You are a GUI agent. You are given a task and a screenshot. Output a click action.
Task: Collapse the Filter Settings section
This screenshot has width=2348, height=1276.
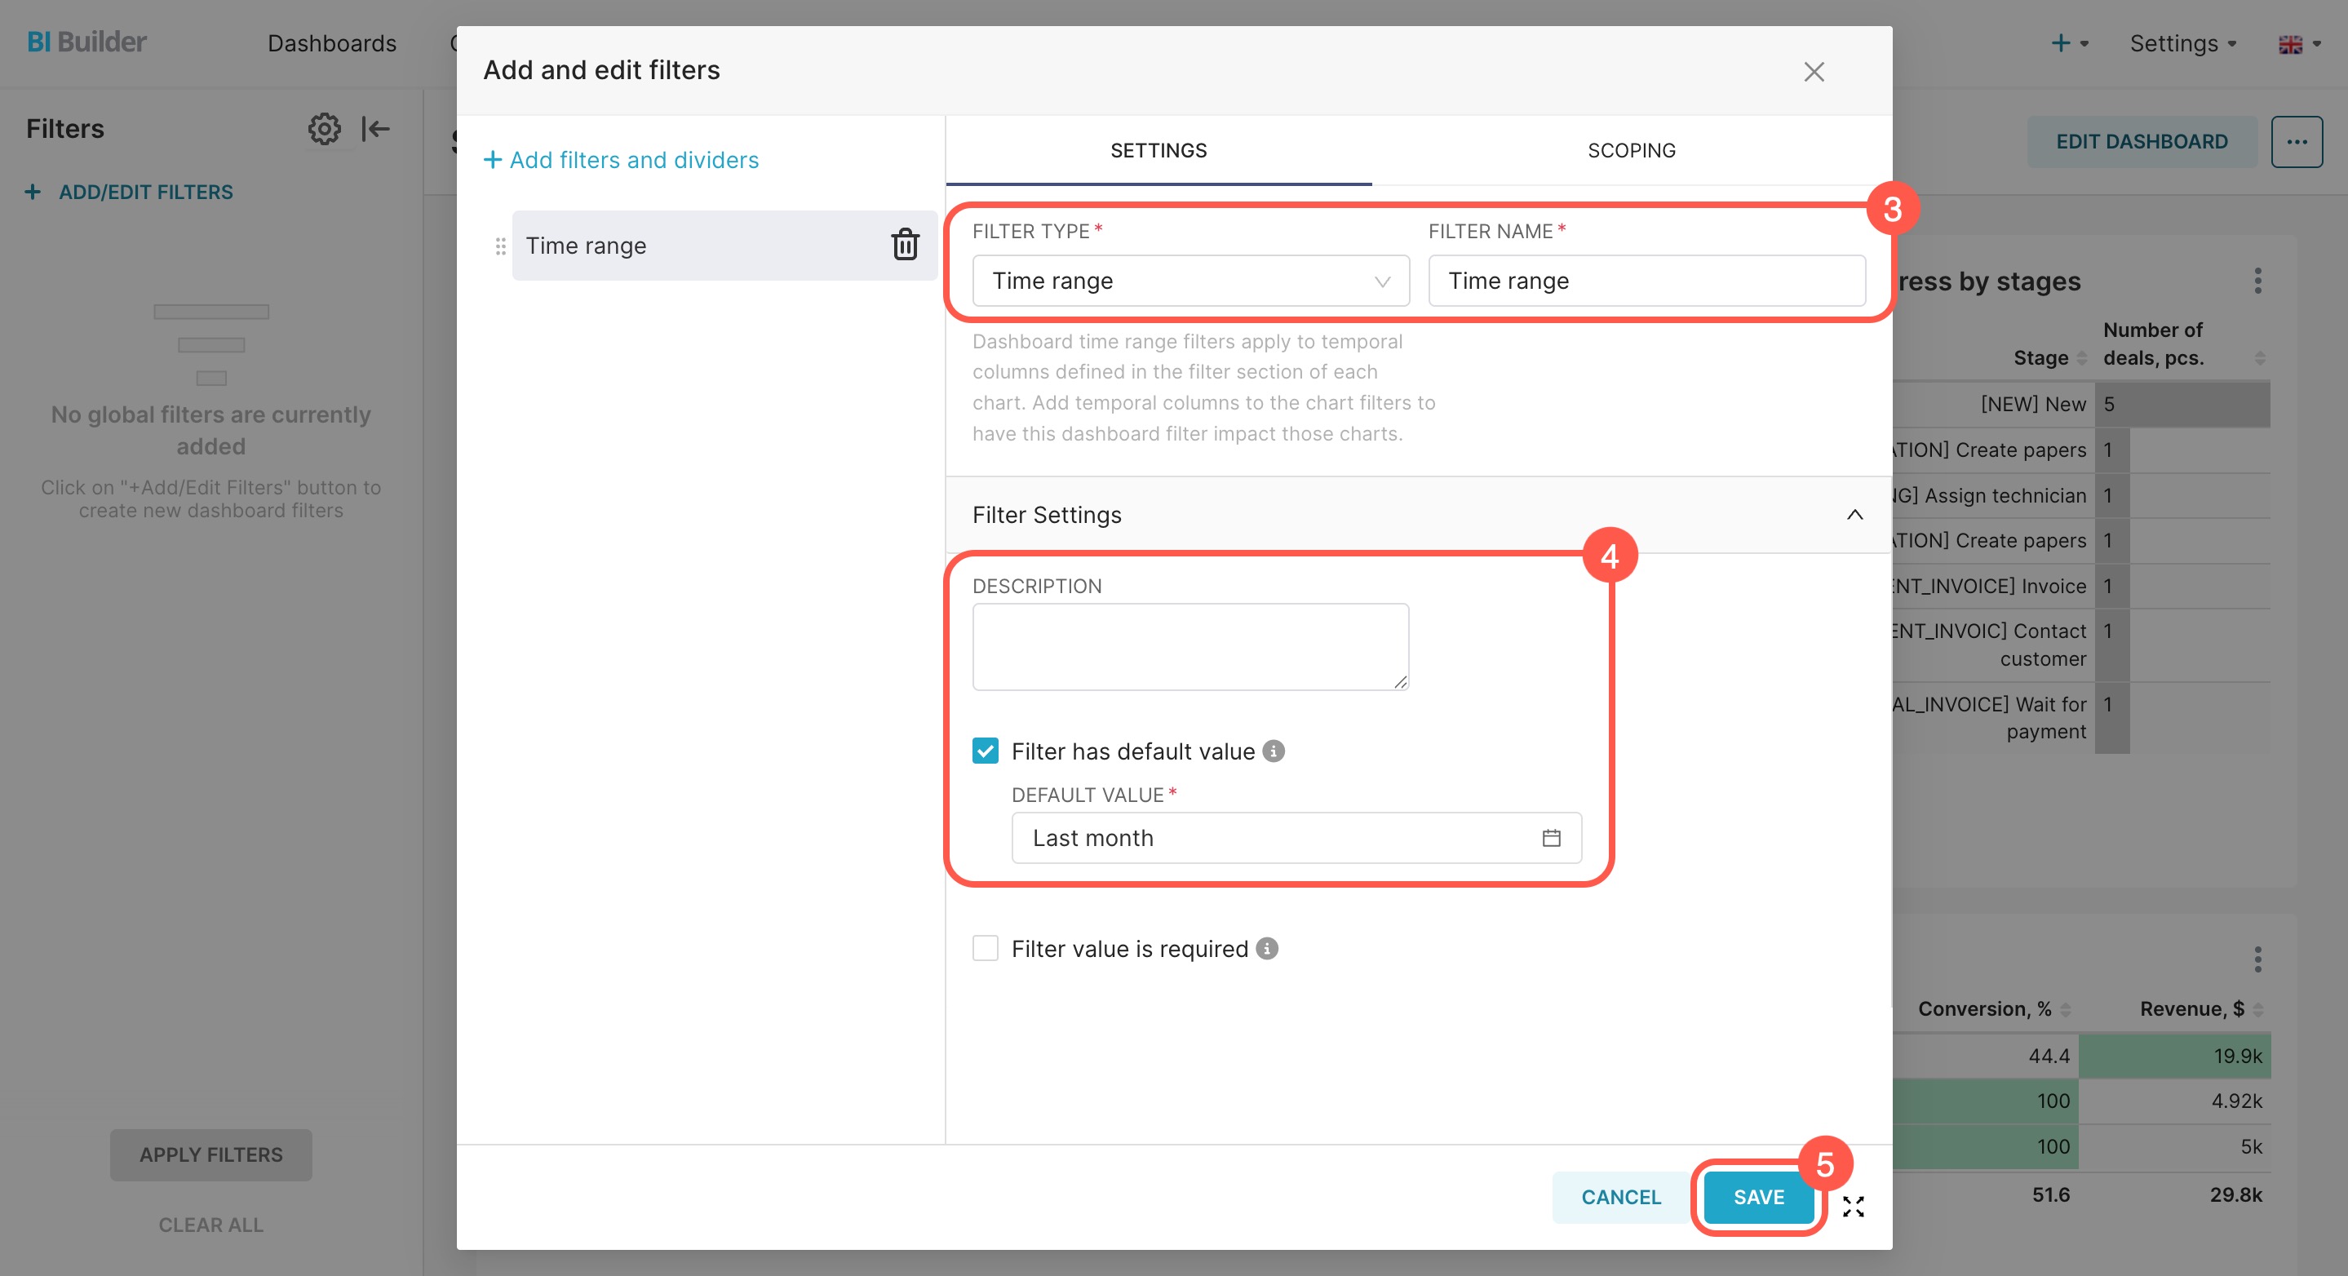pos(1854,515)
